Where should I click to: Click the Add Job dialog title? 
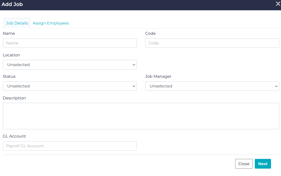[x=12, y=4]
